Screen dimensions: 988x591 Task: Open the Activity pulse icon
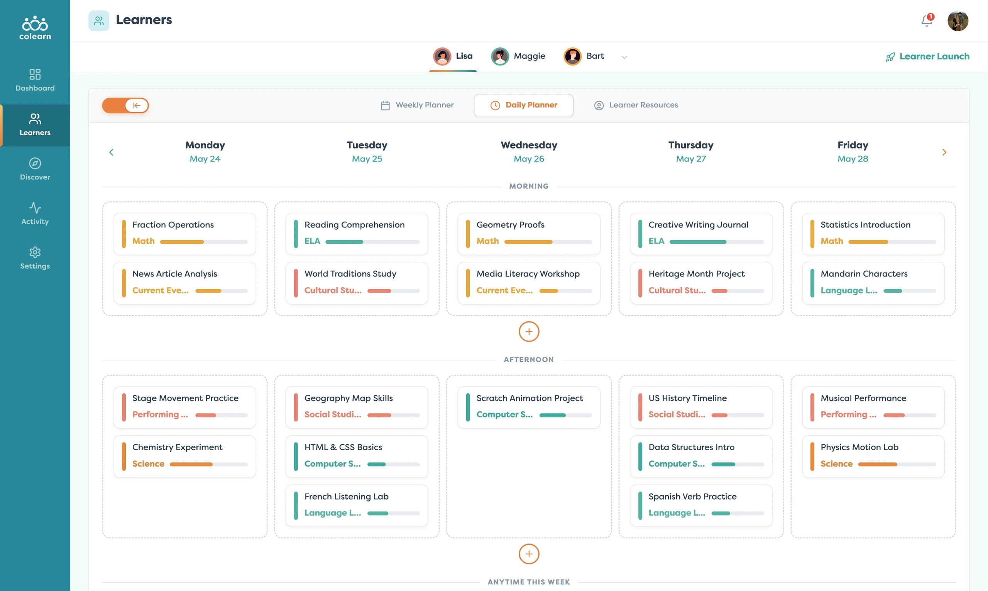click(x=35, y=208)
